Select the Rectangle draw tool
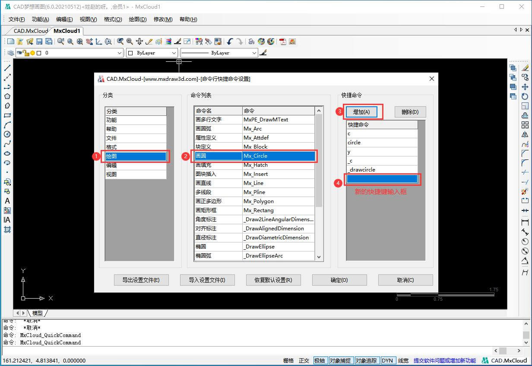The image size is (532, 366). (7, 115)
